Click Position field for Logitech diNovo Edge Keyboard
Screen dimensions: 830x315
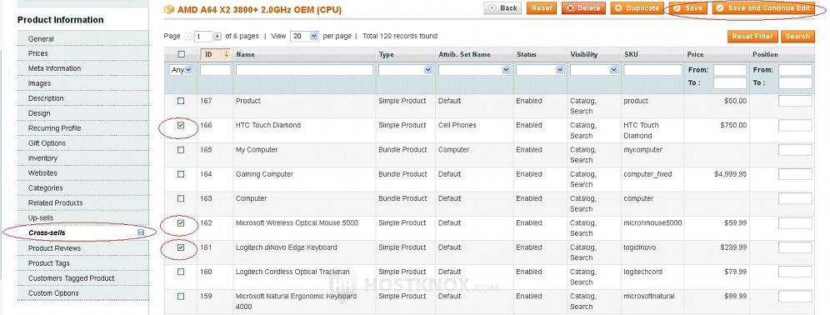click(x=795, y=247)
